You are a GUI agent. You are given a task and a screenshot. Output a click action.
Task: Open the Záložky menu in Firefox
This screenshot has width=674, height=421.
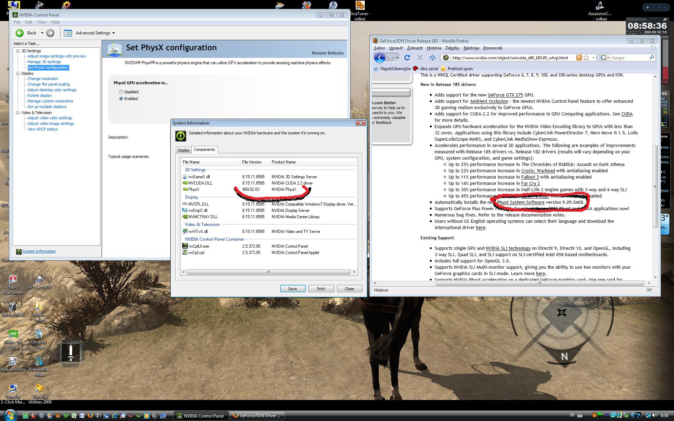coord(452,48)
